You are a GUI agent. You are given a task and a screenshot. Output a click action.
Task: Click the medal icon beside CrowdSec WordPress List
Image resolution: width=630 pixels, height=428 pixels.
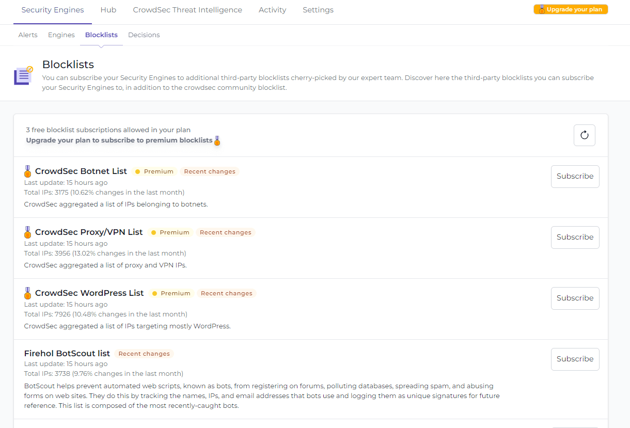click(x=27, y=293)
